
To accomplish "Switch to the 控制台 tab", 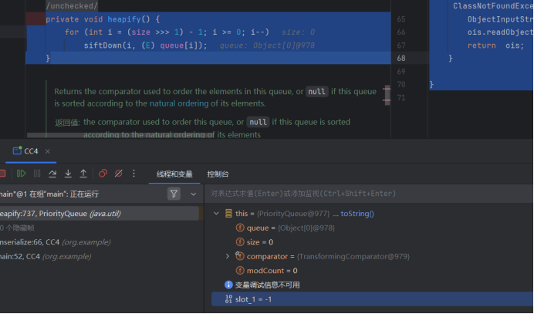I will pos(218,174).
